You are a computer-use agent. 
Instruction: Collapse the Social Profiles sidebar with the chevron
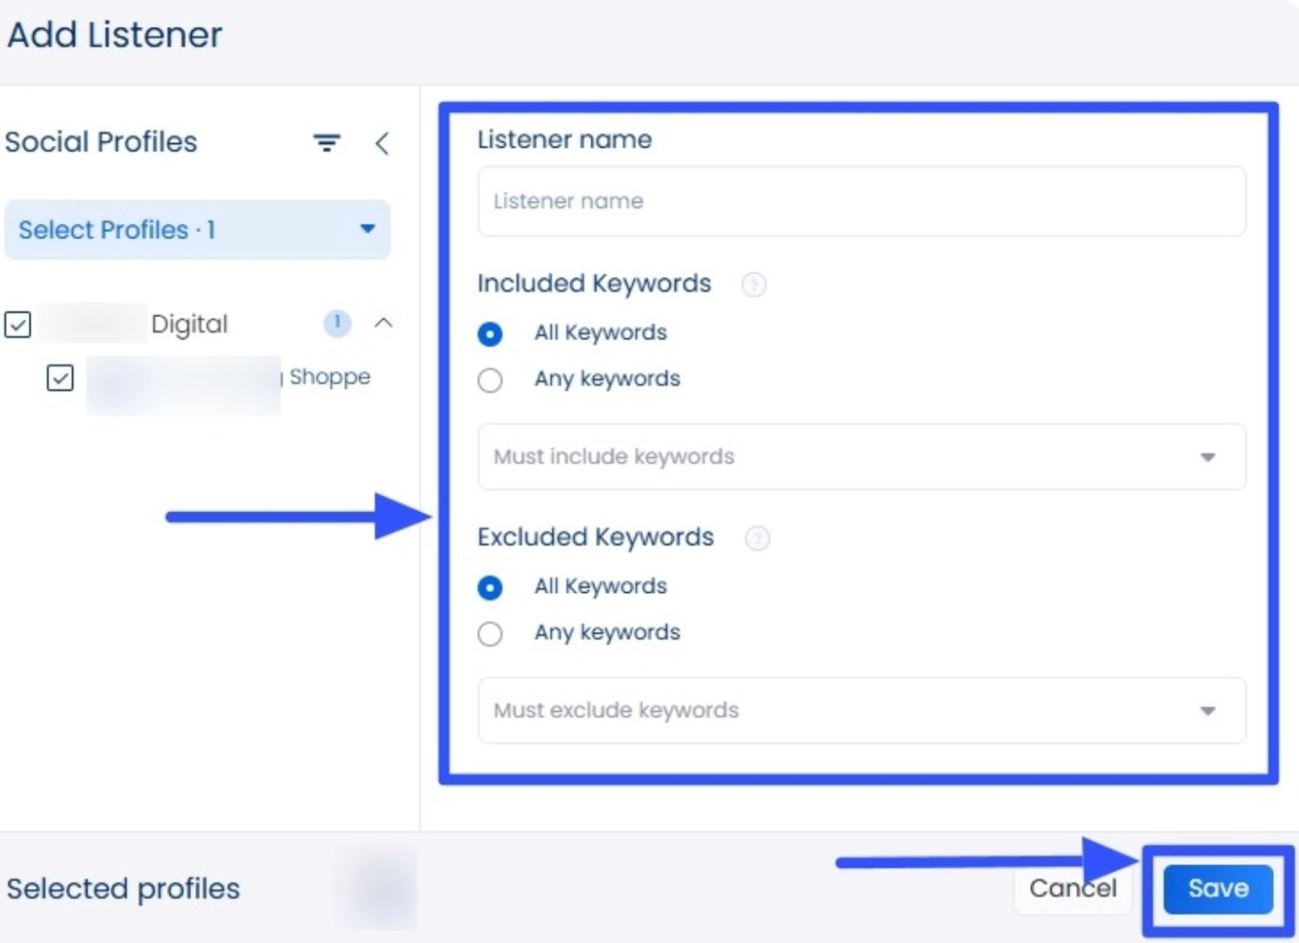pos(382,144)
